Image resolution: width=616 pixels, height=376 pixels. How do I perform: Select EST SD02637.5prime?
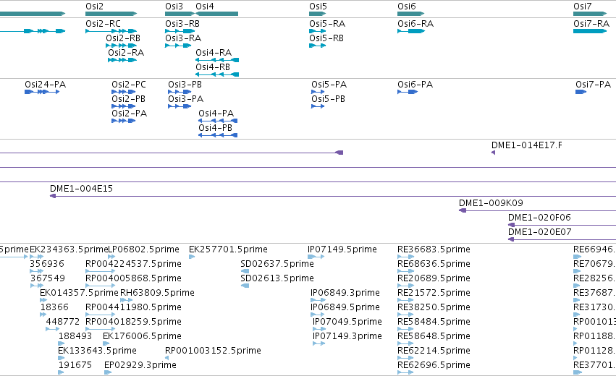277,264
